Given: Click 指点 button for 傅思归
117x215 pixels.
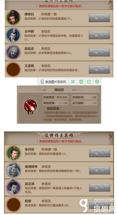Looking at the screenshot, I should click(x=99, y=18).
